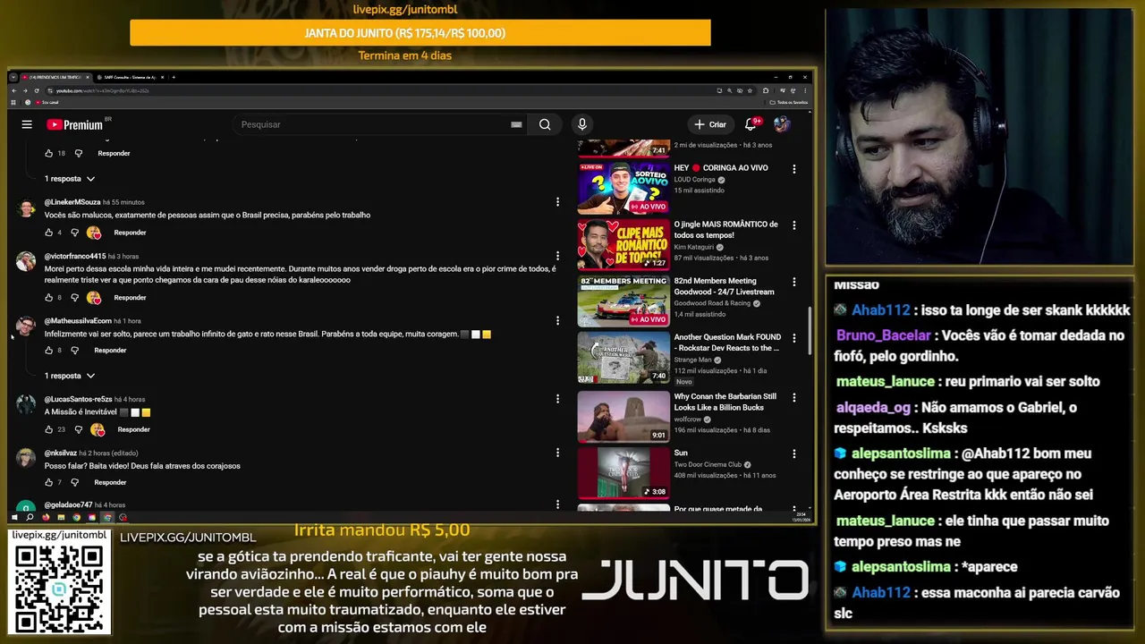Screen dimensions: 1145x644
Task: Open Chrome icon in the Windows taskbar
Action: tap(76, 517)
